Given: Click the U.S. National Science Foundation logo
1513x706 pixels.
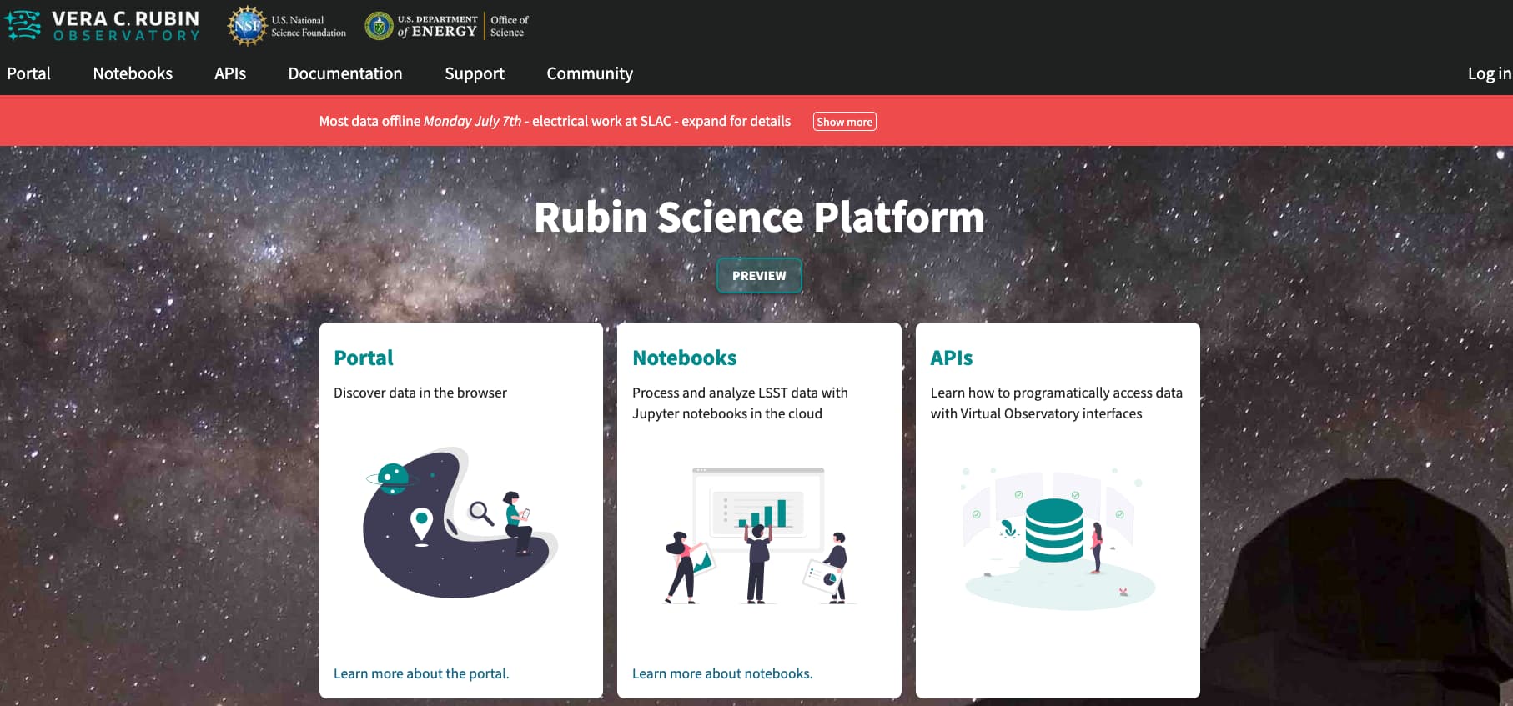Looking at the screenshot, I should pos(287,26).
